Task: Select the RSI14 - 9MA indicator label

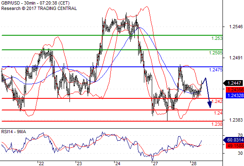Action: tap(14, 132)
